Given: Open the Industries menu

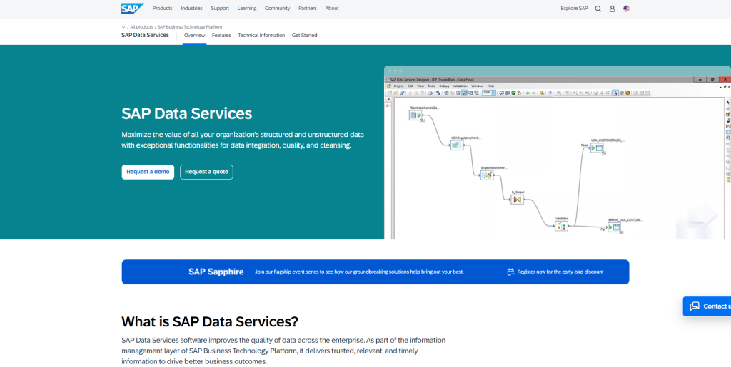Looking at the screenshot, I should click(191, 9).
